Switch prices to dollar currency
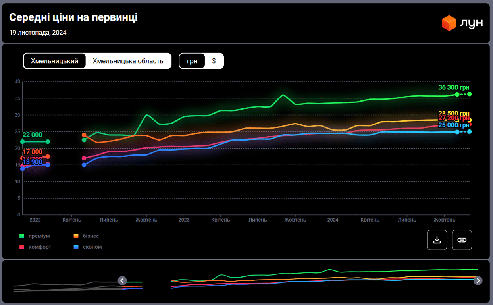Viewport: 493px width, 305px height. click(x=214, y=61)
